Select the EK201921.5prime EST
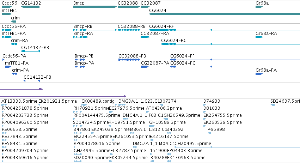Viewport: 300px width, 163px height. 39,105
